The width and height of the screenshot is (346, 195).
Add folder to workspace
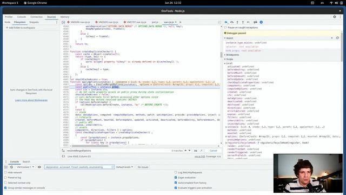pos(21,28)
